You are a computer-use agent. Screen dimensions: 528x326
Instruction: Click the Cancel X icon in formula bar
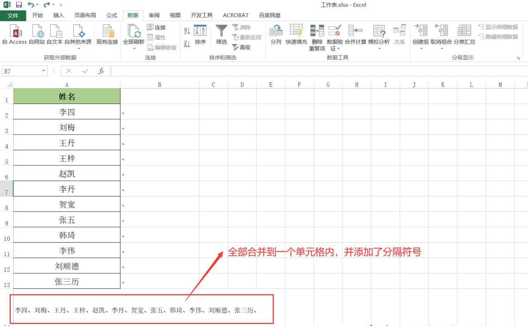69,71
